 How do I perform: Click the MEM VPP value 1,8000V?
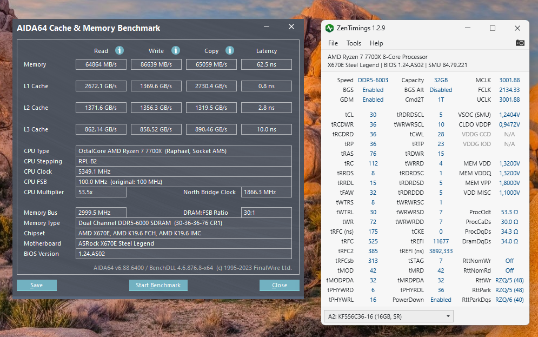click(509, 183)
